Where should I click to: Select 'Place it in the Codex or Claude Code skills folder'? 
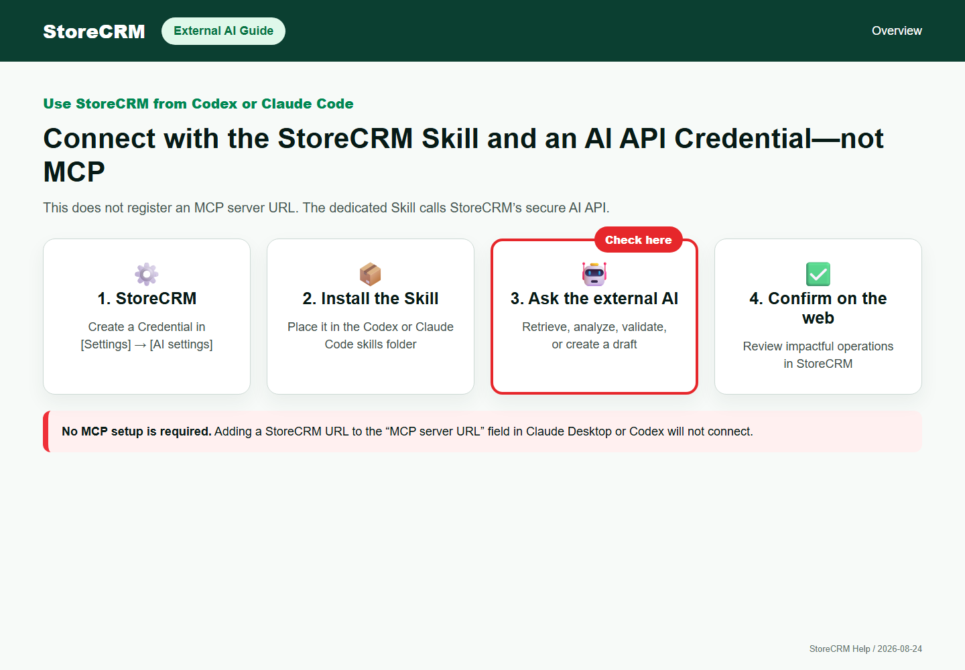[371, 336]
